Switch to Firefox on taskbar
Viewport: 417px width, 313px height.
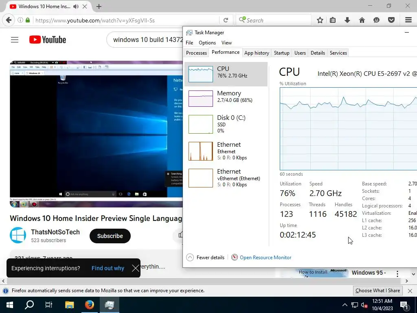coord(89,305)
